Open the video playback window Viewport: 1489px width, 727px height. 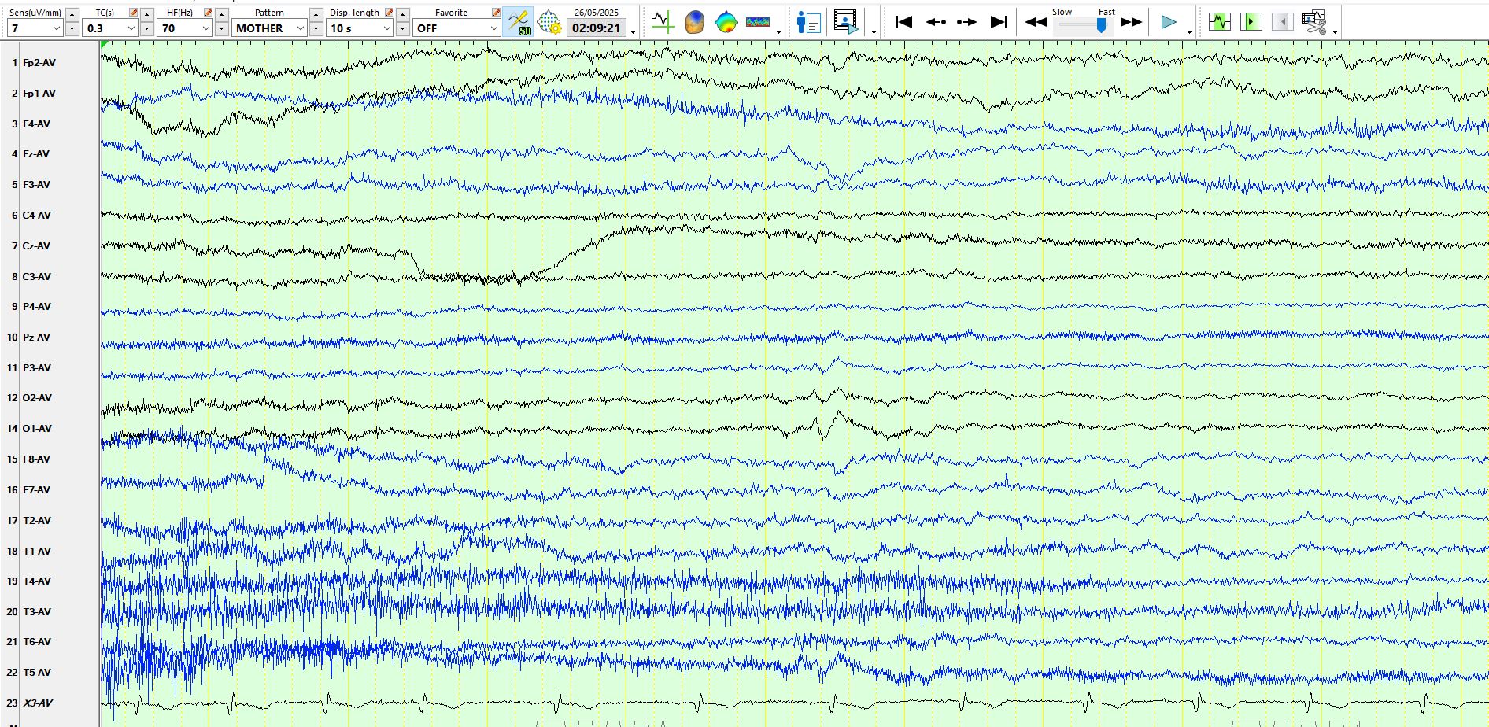point(846,22)
